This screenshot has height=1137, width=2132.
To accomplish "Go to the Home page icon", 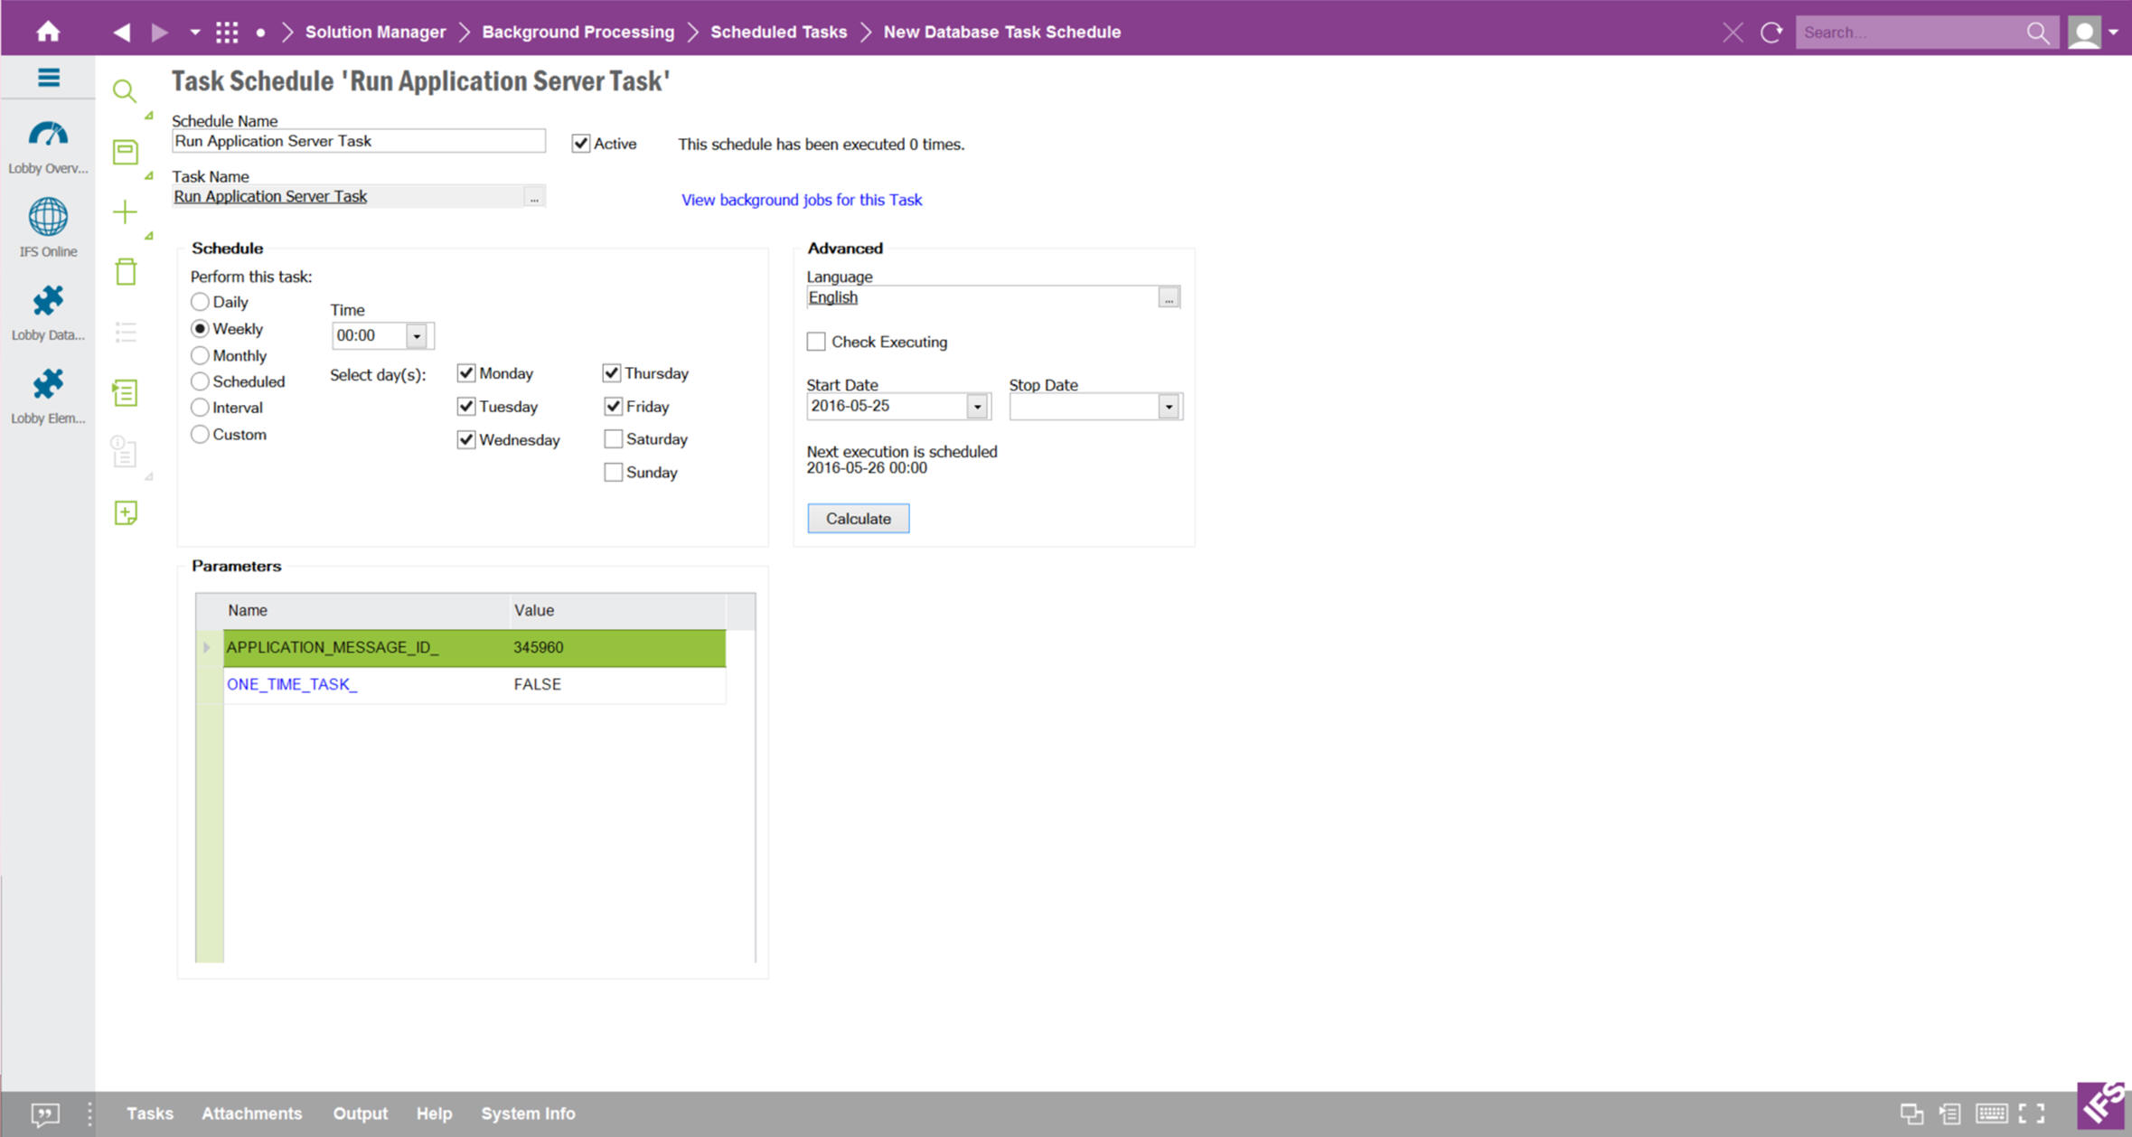I will (x=48, y=32).
